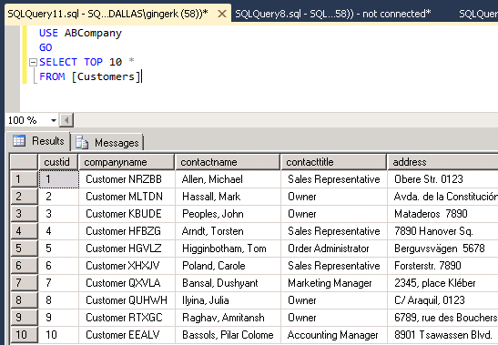
Task: Click the horizontal scroll left arrow
Action: tap(66, 120)
